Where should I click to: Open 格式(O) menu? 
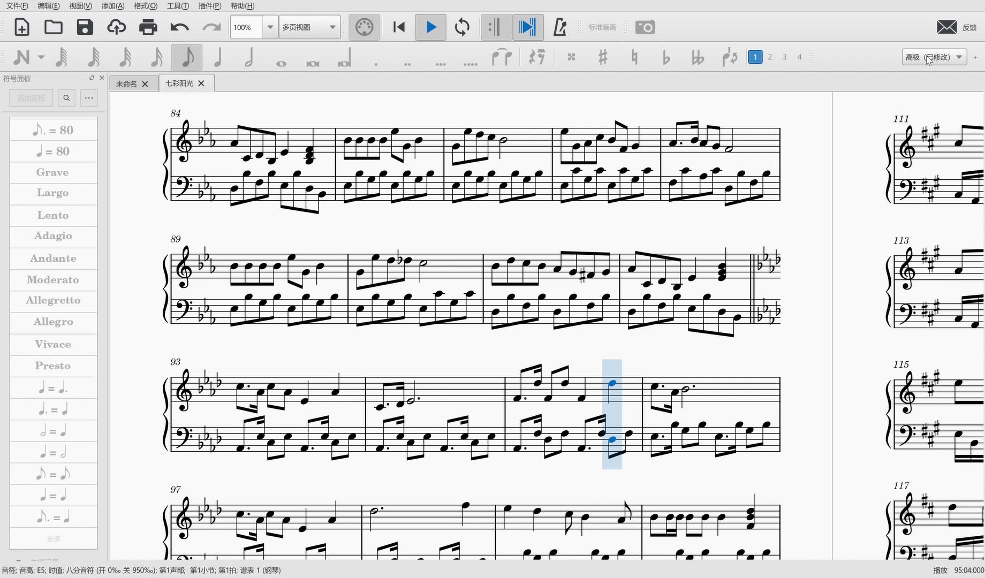tap(145, 6)
